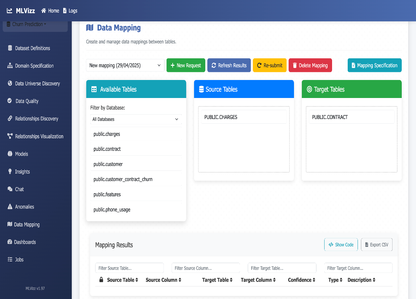
Task: Select public.contract in Available Tables
Action: tap(136, 149)
